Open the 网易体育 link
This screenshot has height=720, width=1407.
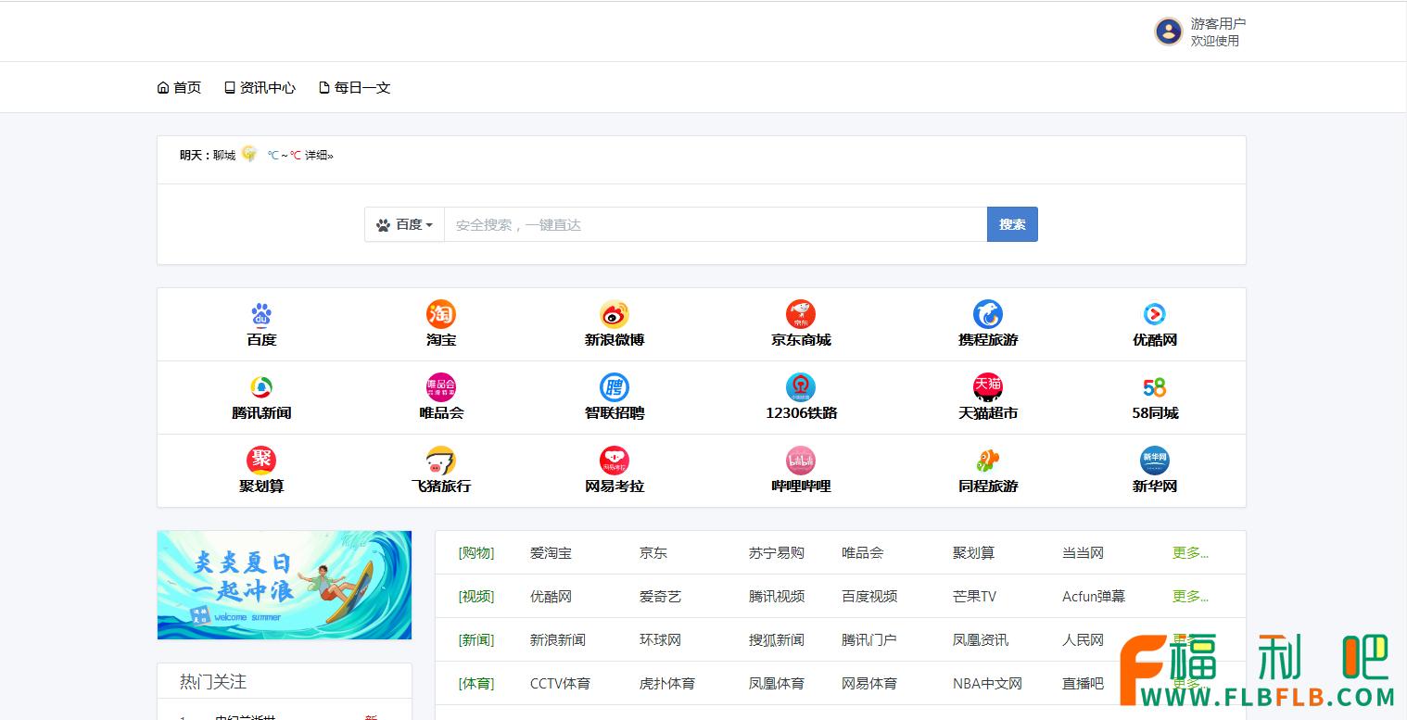pos(869,684)
